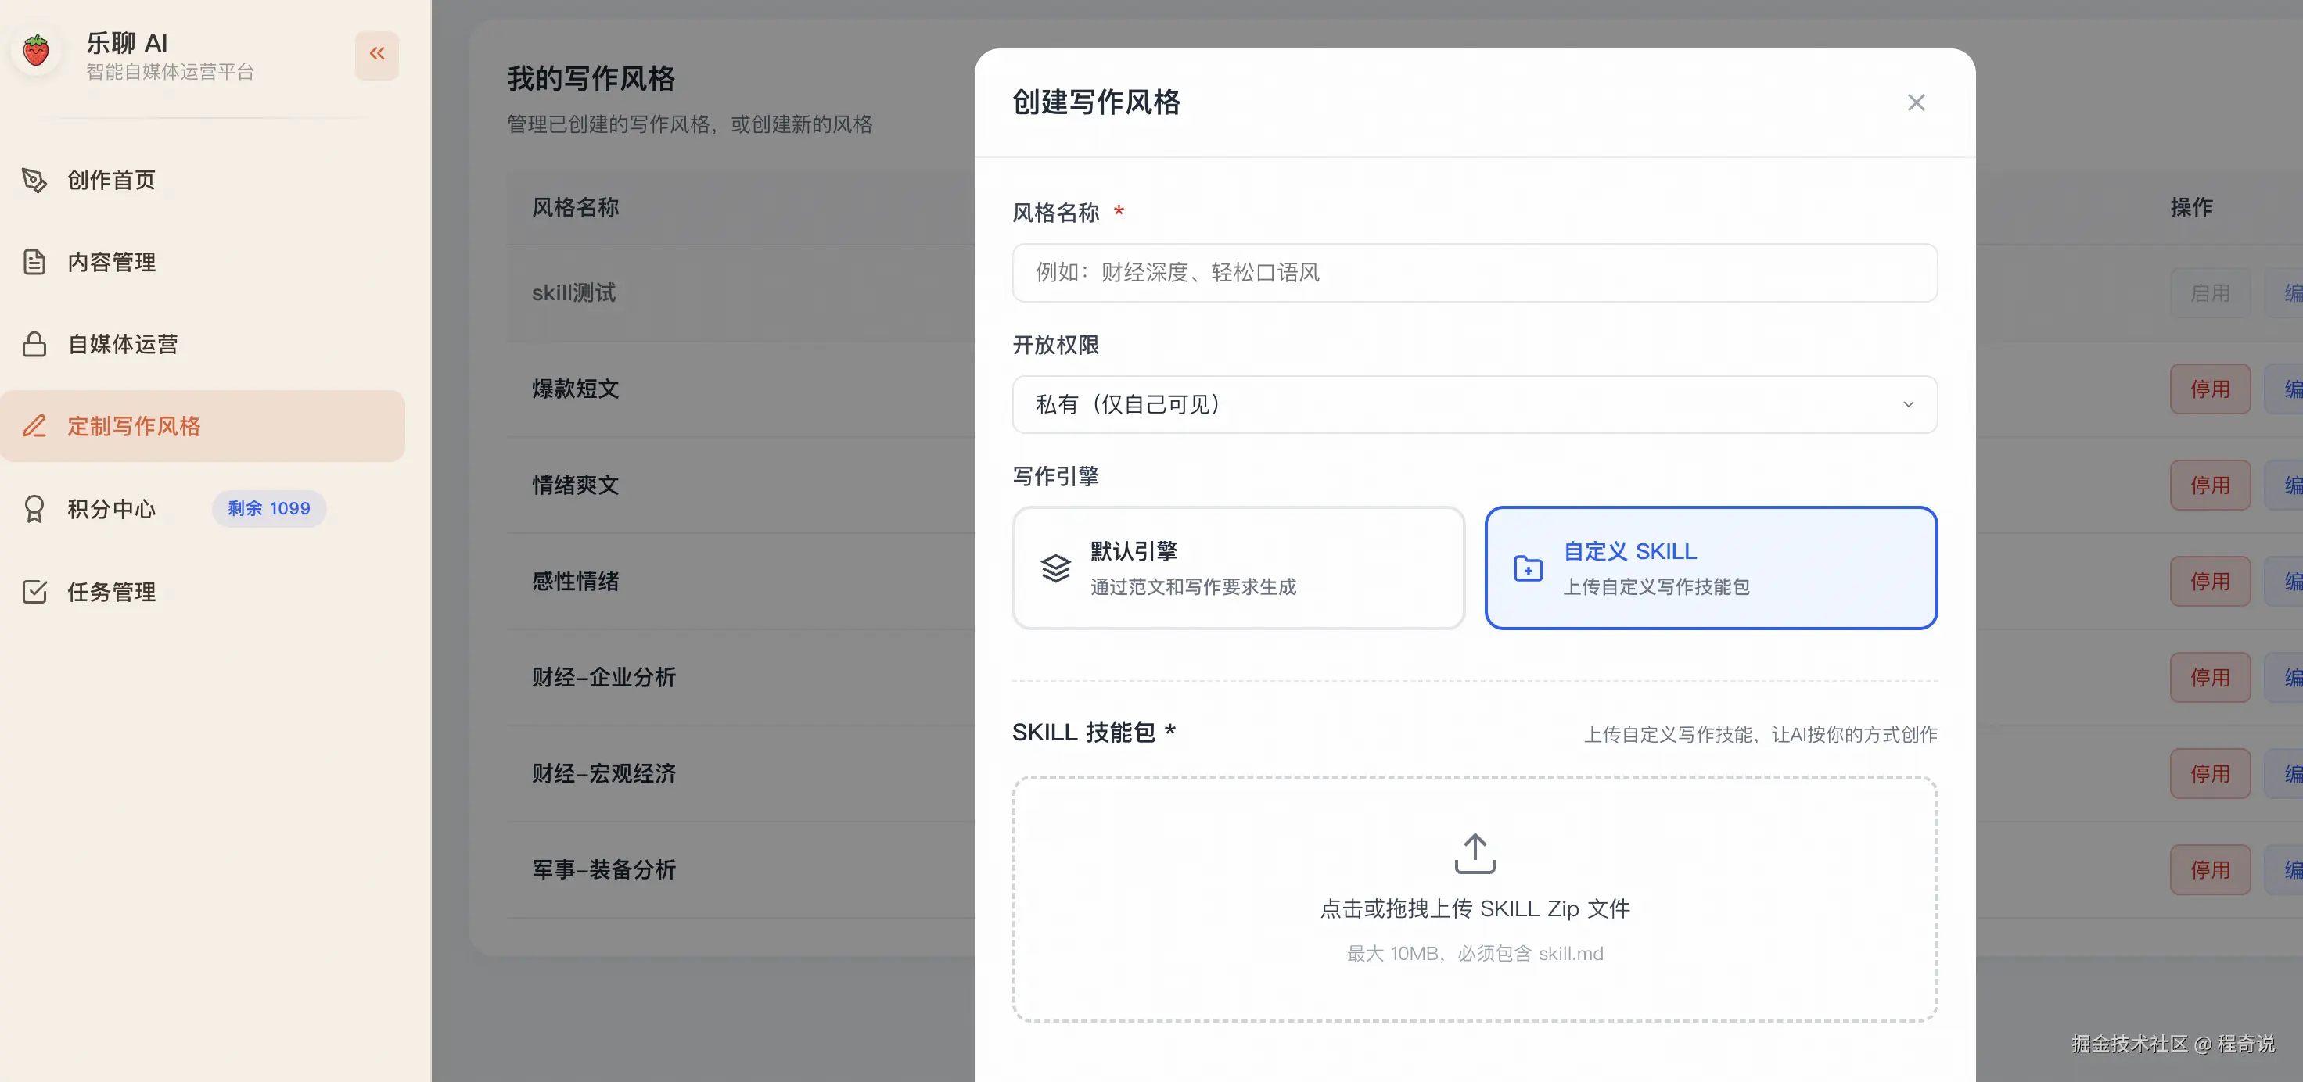Viewport: 2303px width, 1082px height.
Task: Click the medal icon beside 积分中心
Action: coord(34,509)
